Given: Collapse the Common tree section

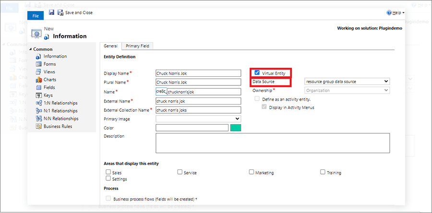Looking at the screenshot, I should [x=30, y=49].
